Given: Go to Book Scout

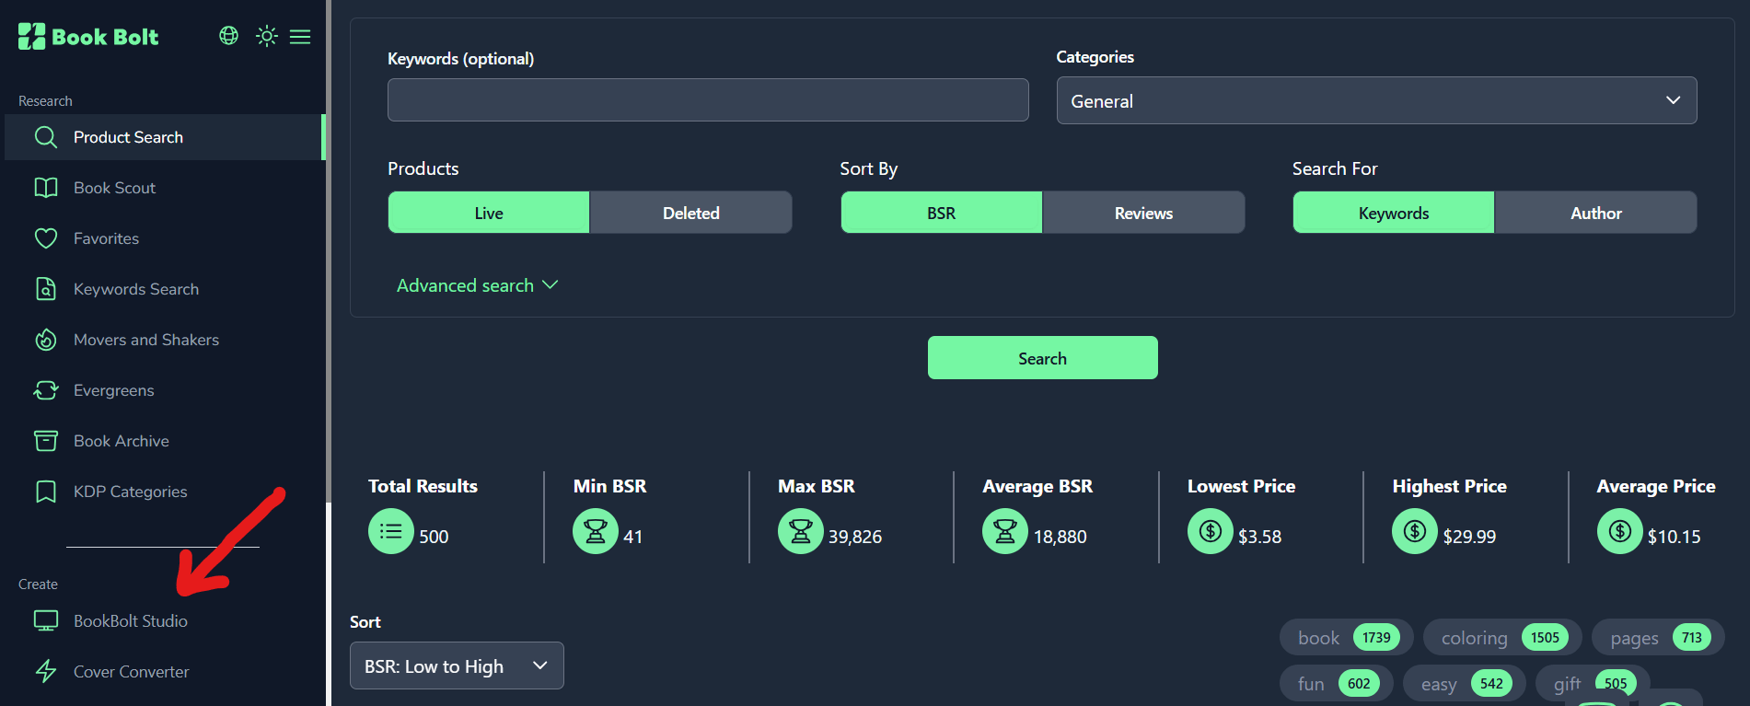Looking at the screenshot, I should 165,188.
